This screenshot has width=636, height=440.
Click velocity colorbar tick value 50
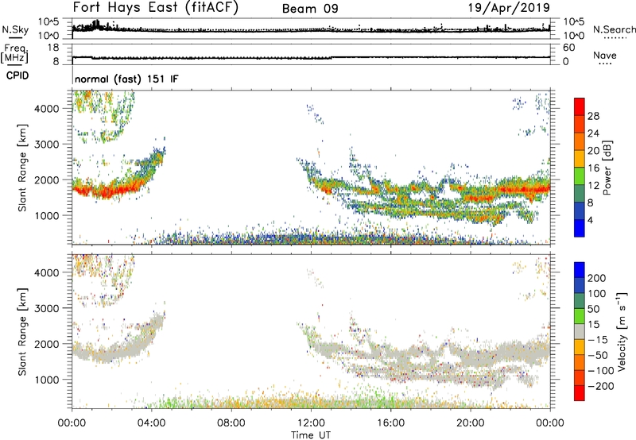pos(593,309)
